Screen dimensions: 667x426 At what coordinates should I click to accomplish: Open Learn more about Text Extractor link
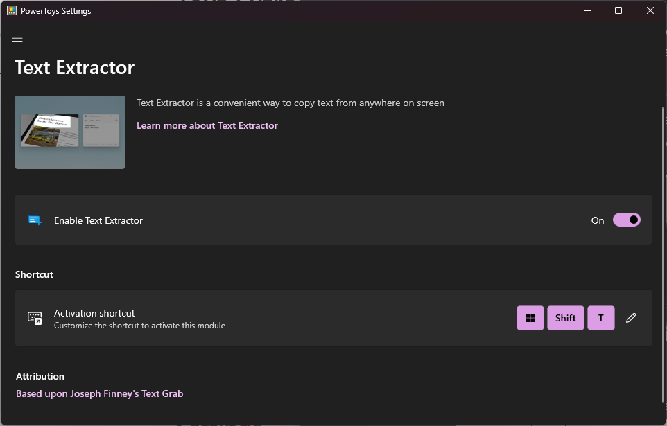coord(207,125)
